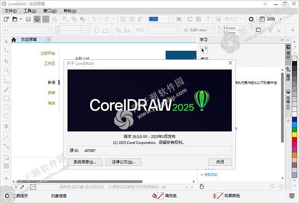Select the Zoom magnifier tool
Image resolution: width=299 pixels, height=203 pixels.
(x=6, y=70)
